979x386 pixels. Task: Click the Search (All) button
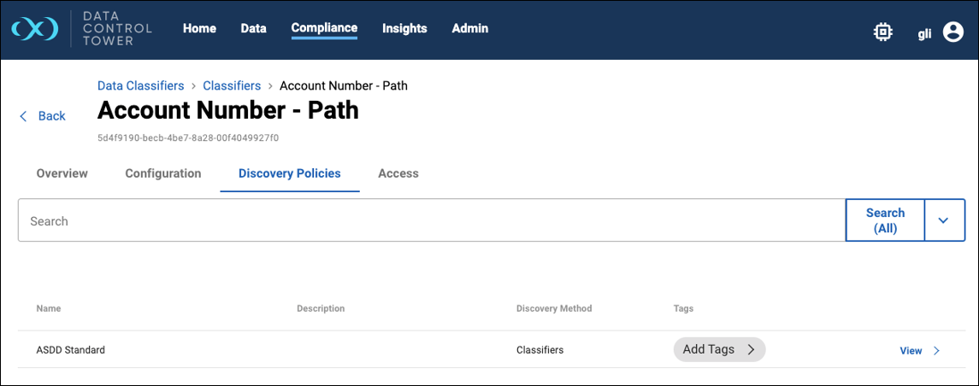tap(885, 220)
